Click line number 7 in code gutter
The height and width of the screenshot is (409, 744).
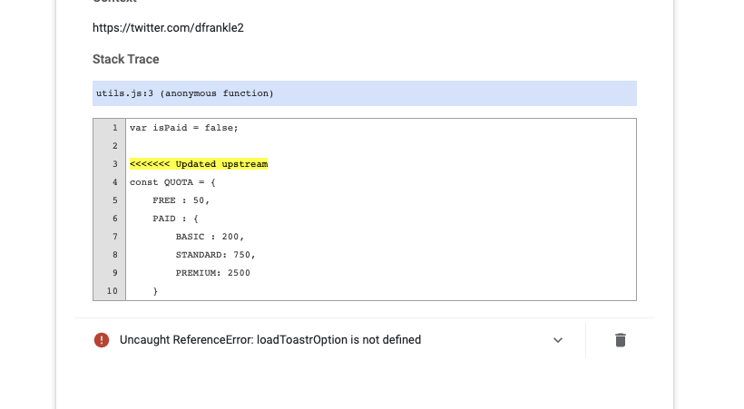(x=114, y=237)
